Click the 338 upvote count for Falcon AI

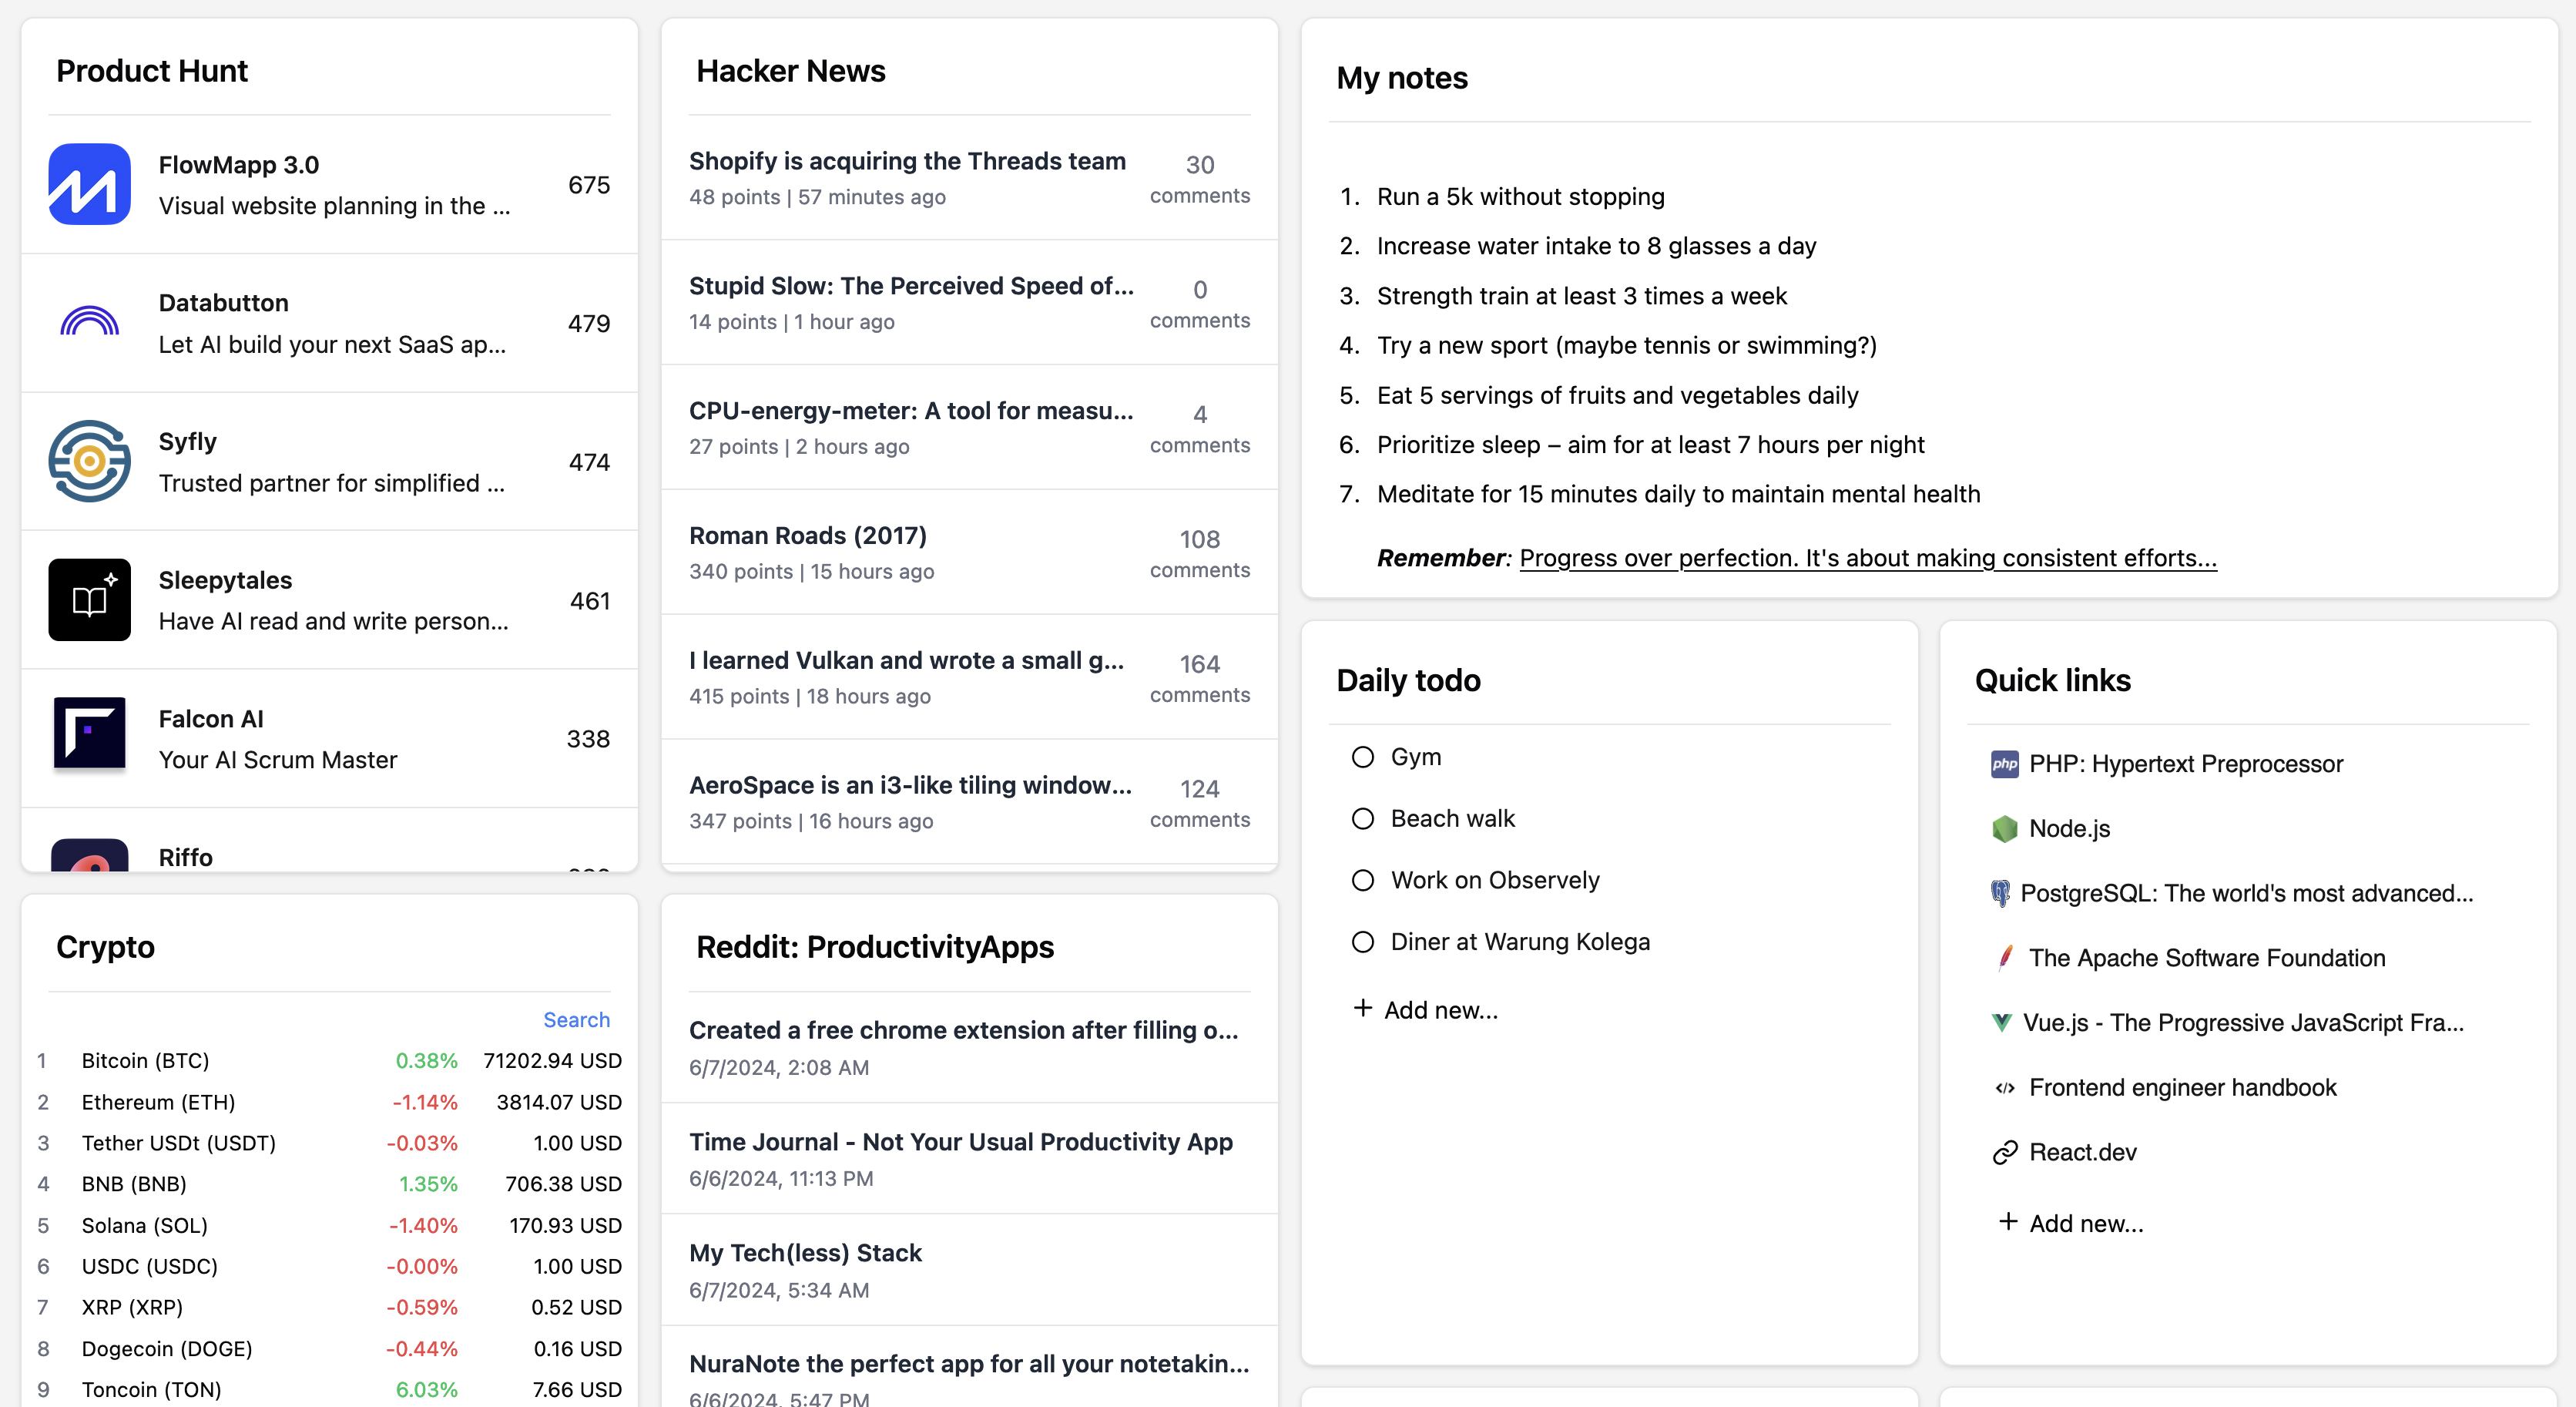click(588, 739)
